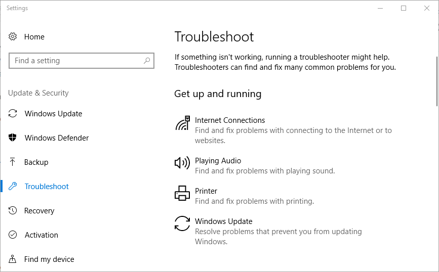Click the Home gear icon

pos(13,37)
